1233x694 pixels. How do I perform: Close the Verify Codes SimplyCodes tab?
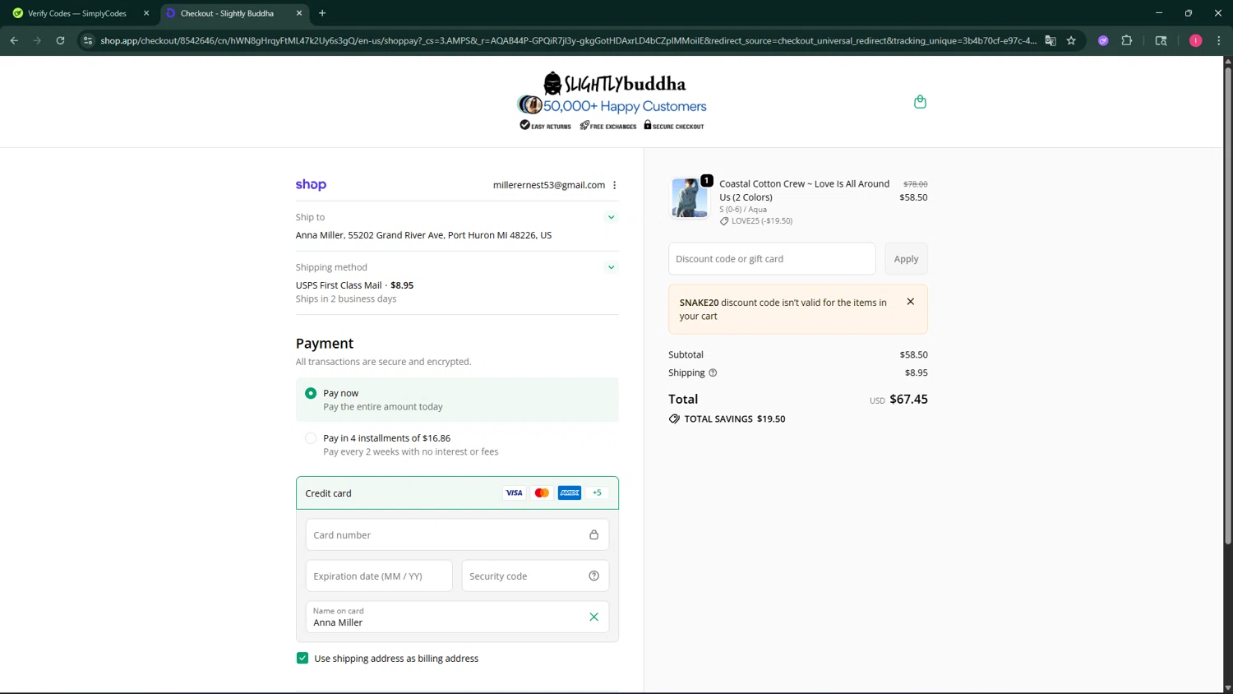pos(146,13)
